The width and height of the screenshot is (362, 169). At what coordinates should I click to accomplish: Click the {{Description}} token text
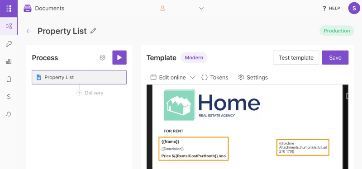[172, 149]
